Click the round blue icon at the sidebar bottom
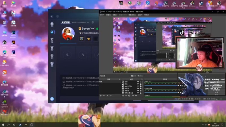Image resolution: width=226 pixels, height=127 pixels. point(52,99)
